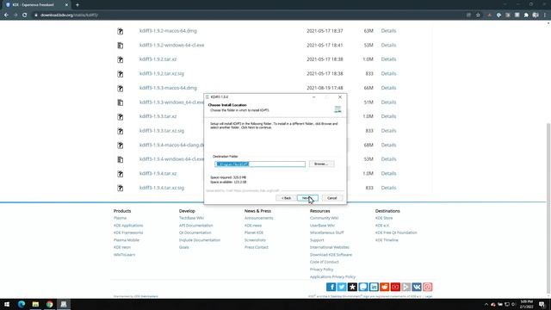Open the Windows Start menu
The width and height of the screenshot is (551, 310).
click(7, 304)
